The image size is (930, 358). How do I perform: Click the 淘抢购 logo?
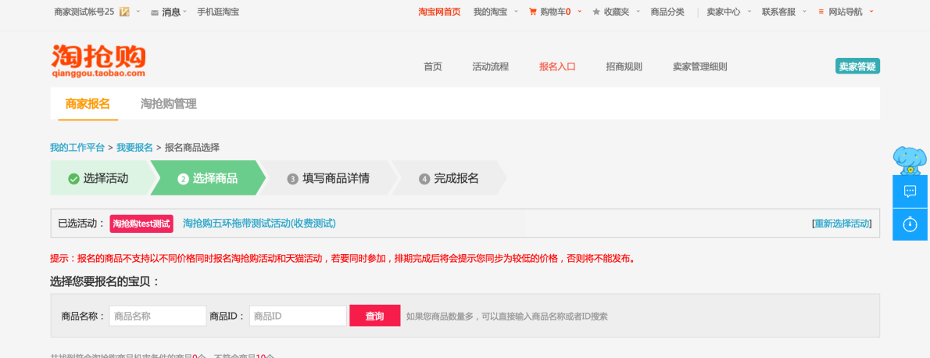(98, 60)
